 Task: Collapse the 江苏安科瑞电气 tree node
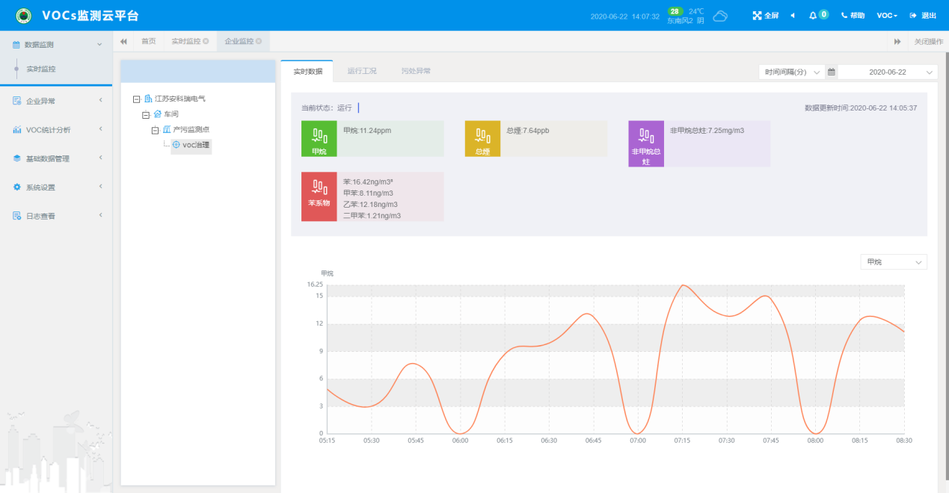(136, 99)
